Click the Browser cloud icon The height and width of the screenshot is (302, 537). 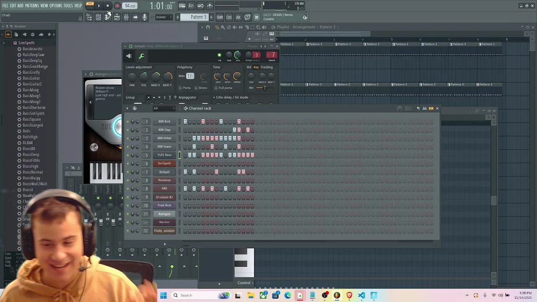tap(41, 34)
